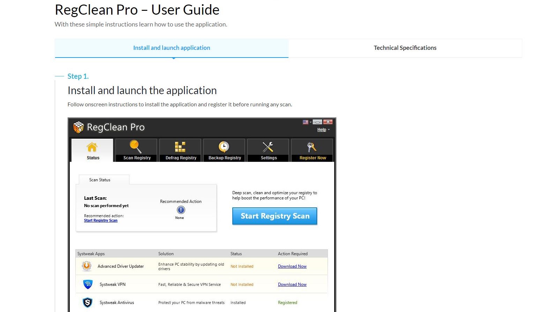
Task: Click the Settings tab label
Action: (269, 158)
